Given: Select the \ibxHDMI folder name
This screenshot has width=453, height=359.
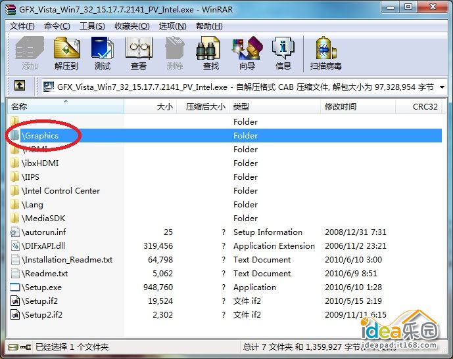Looking at the screenshot, I should coord(40,163).
